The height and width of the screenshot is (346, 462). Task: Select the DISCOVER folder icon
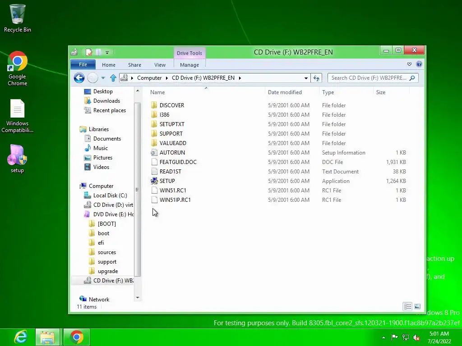[x=154, y=105]
